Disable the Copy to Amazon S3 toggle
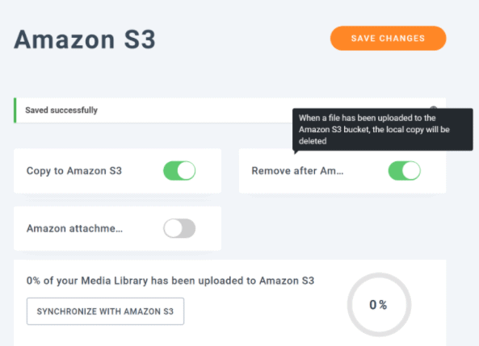The width and height of the screenshot is (479, 346). pos(179,170)
